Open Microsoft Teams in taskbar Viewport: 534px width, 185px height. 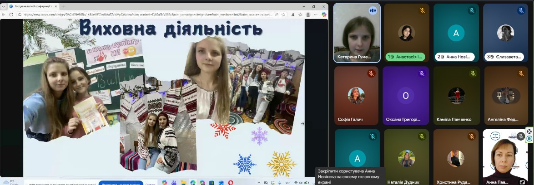(x=173, y=182)
